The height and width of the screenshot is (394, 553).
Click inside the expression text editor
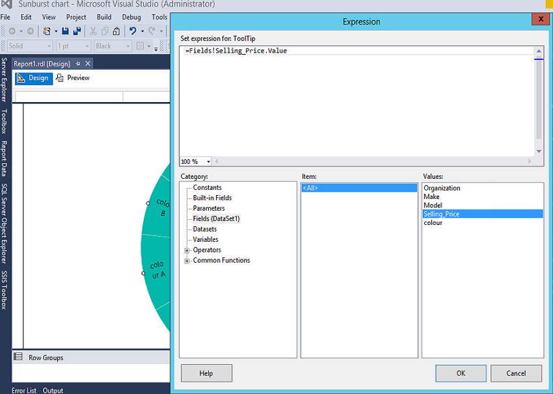(357, 101)
